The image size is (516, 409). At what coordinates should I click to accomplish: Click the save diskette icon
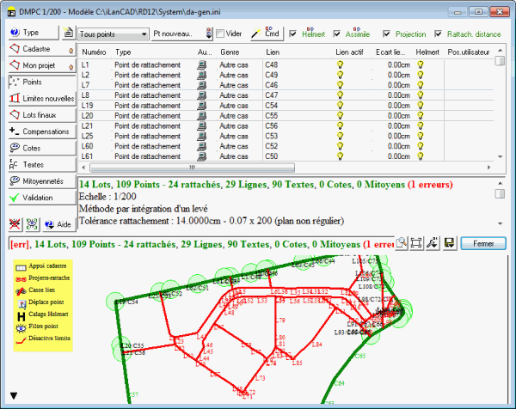[x=448, y=244]
